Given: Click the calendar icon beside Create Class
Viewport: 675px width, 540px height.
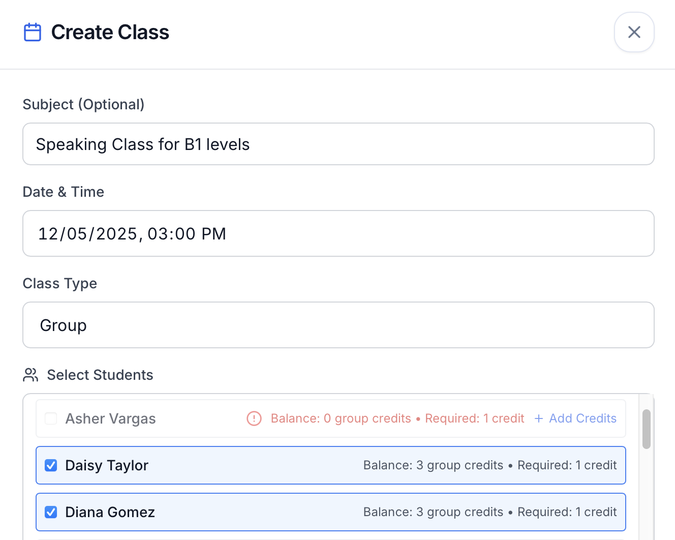Looking at the screenshot, I should tap(32, 32).
